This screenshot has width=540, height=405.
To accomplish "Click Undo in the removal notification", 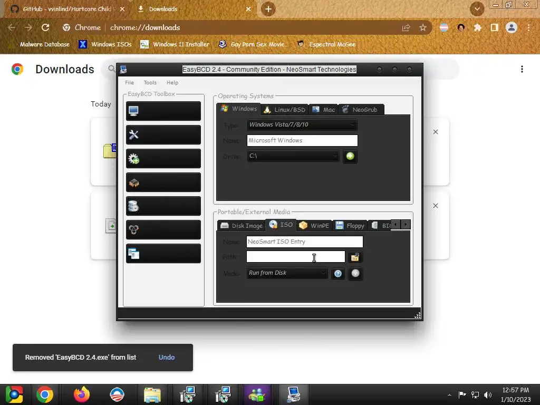I will coord(167,358).
